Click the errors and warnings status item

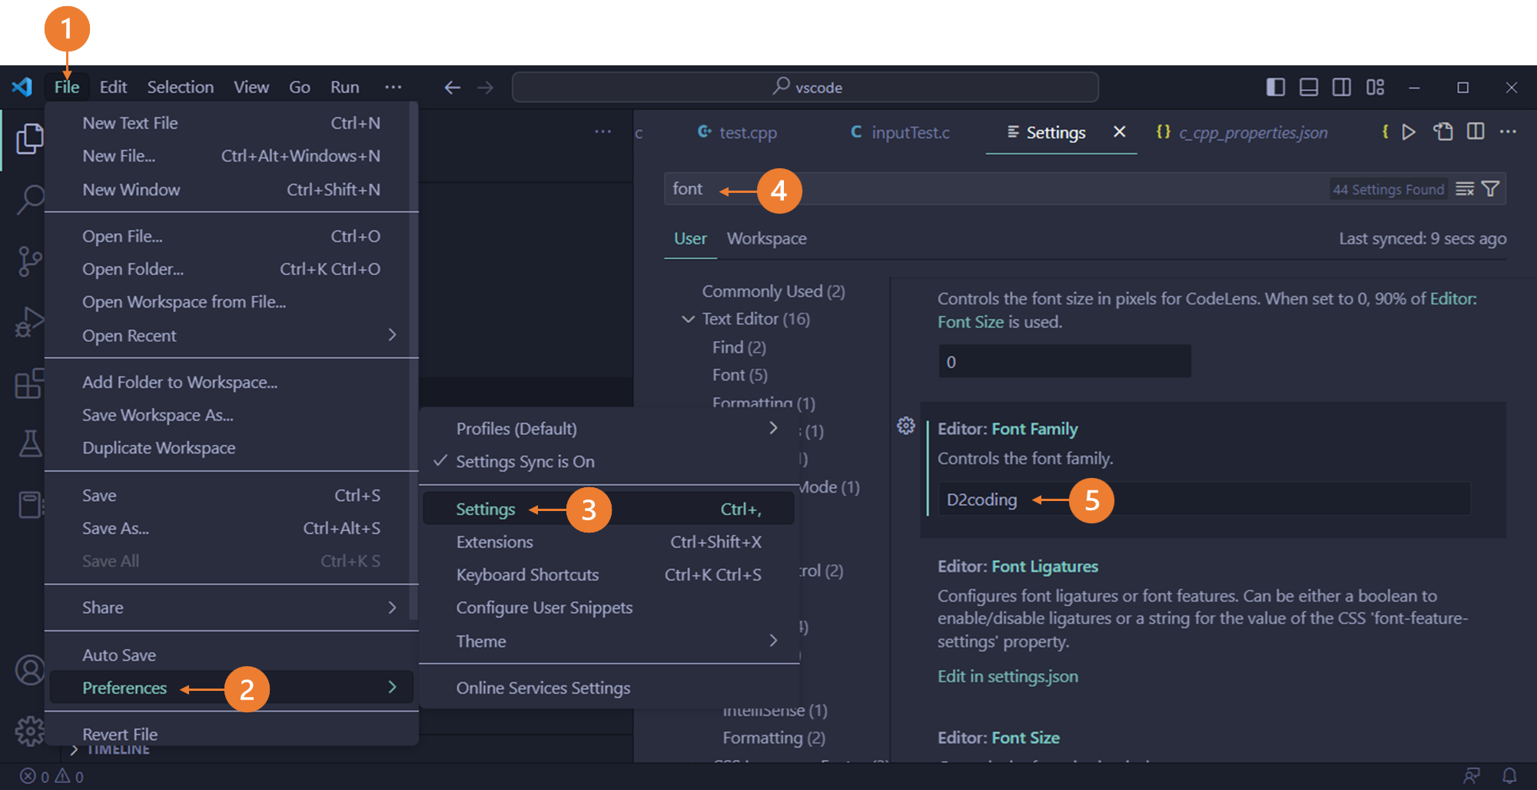point(51,776)
